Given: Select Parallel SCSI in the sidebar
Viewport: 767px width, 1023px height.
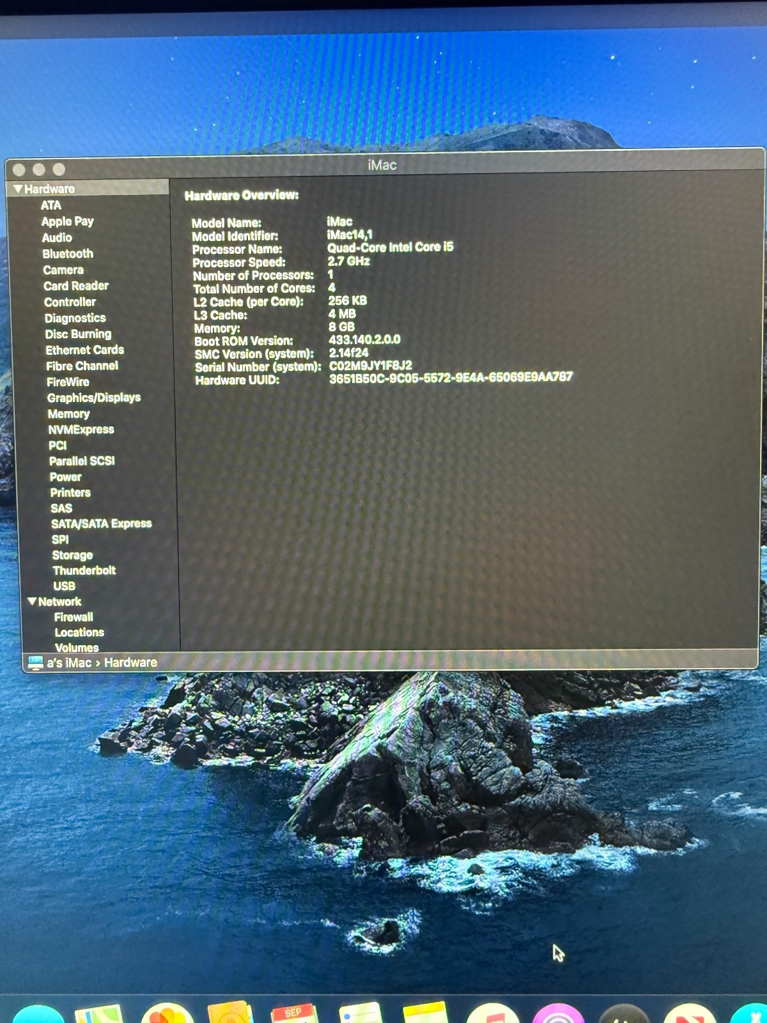Looking at the screenshot, I should tap(82, 461).
